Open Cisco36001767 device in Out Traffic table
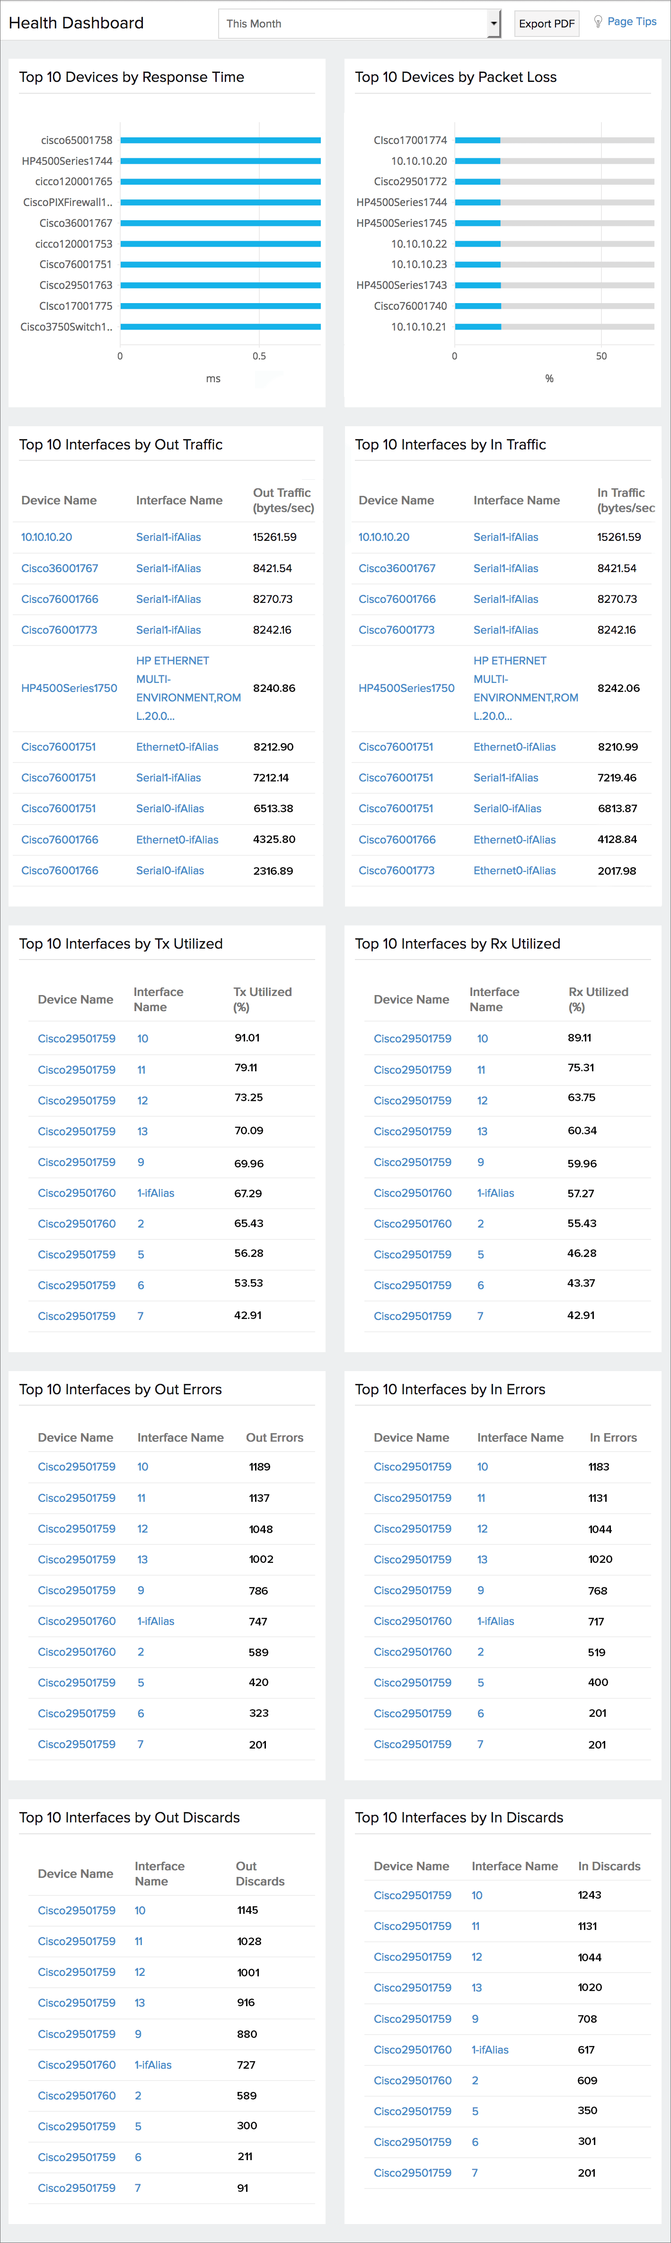Screen dimensions: 671x2243 (59, 568)
